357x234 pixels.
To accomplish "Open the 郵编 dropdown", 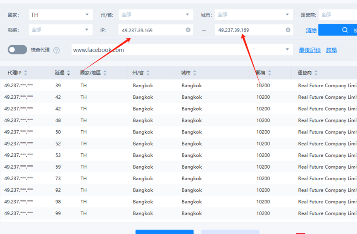I will pos(61,30).
